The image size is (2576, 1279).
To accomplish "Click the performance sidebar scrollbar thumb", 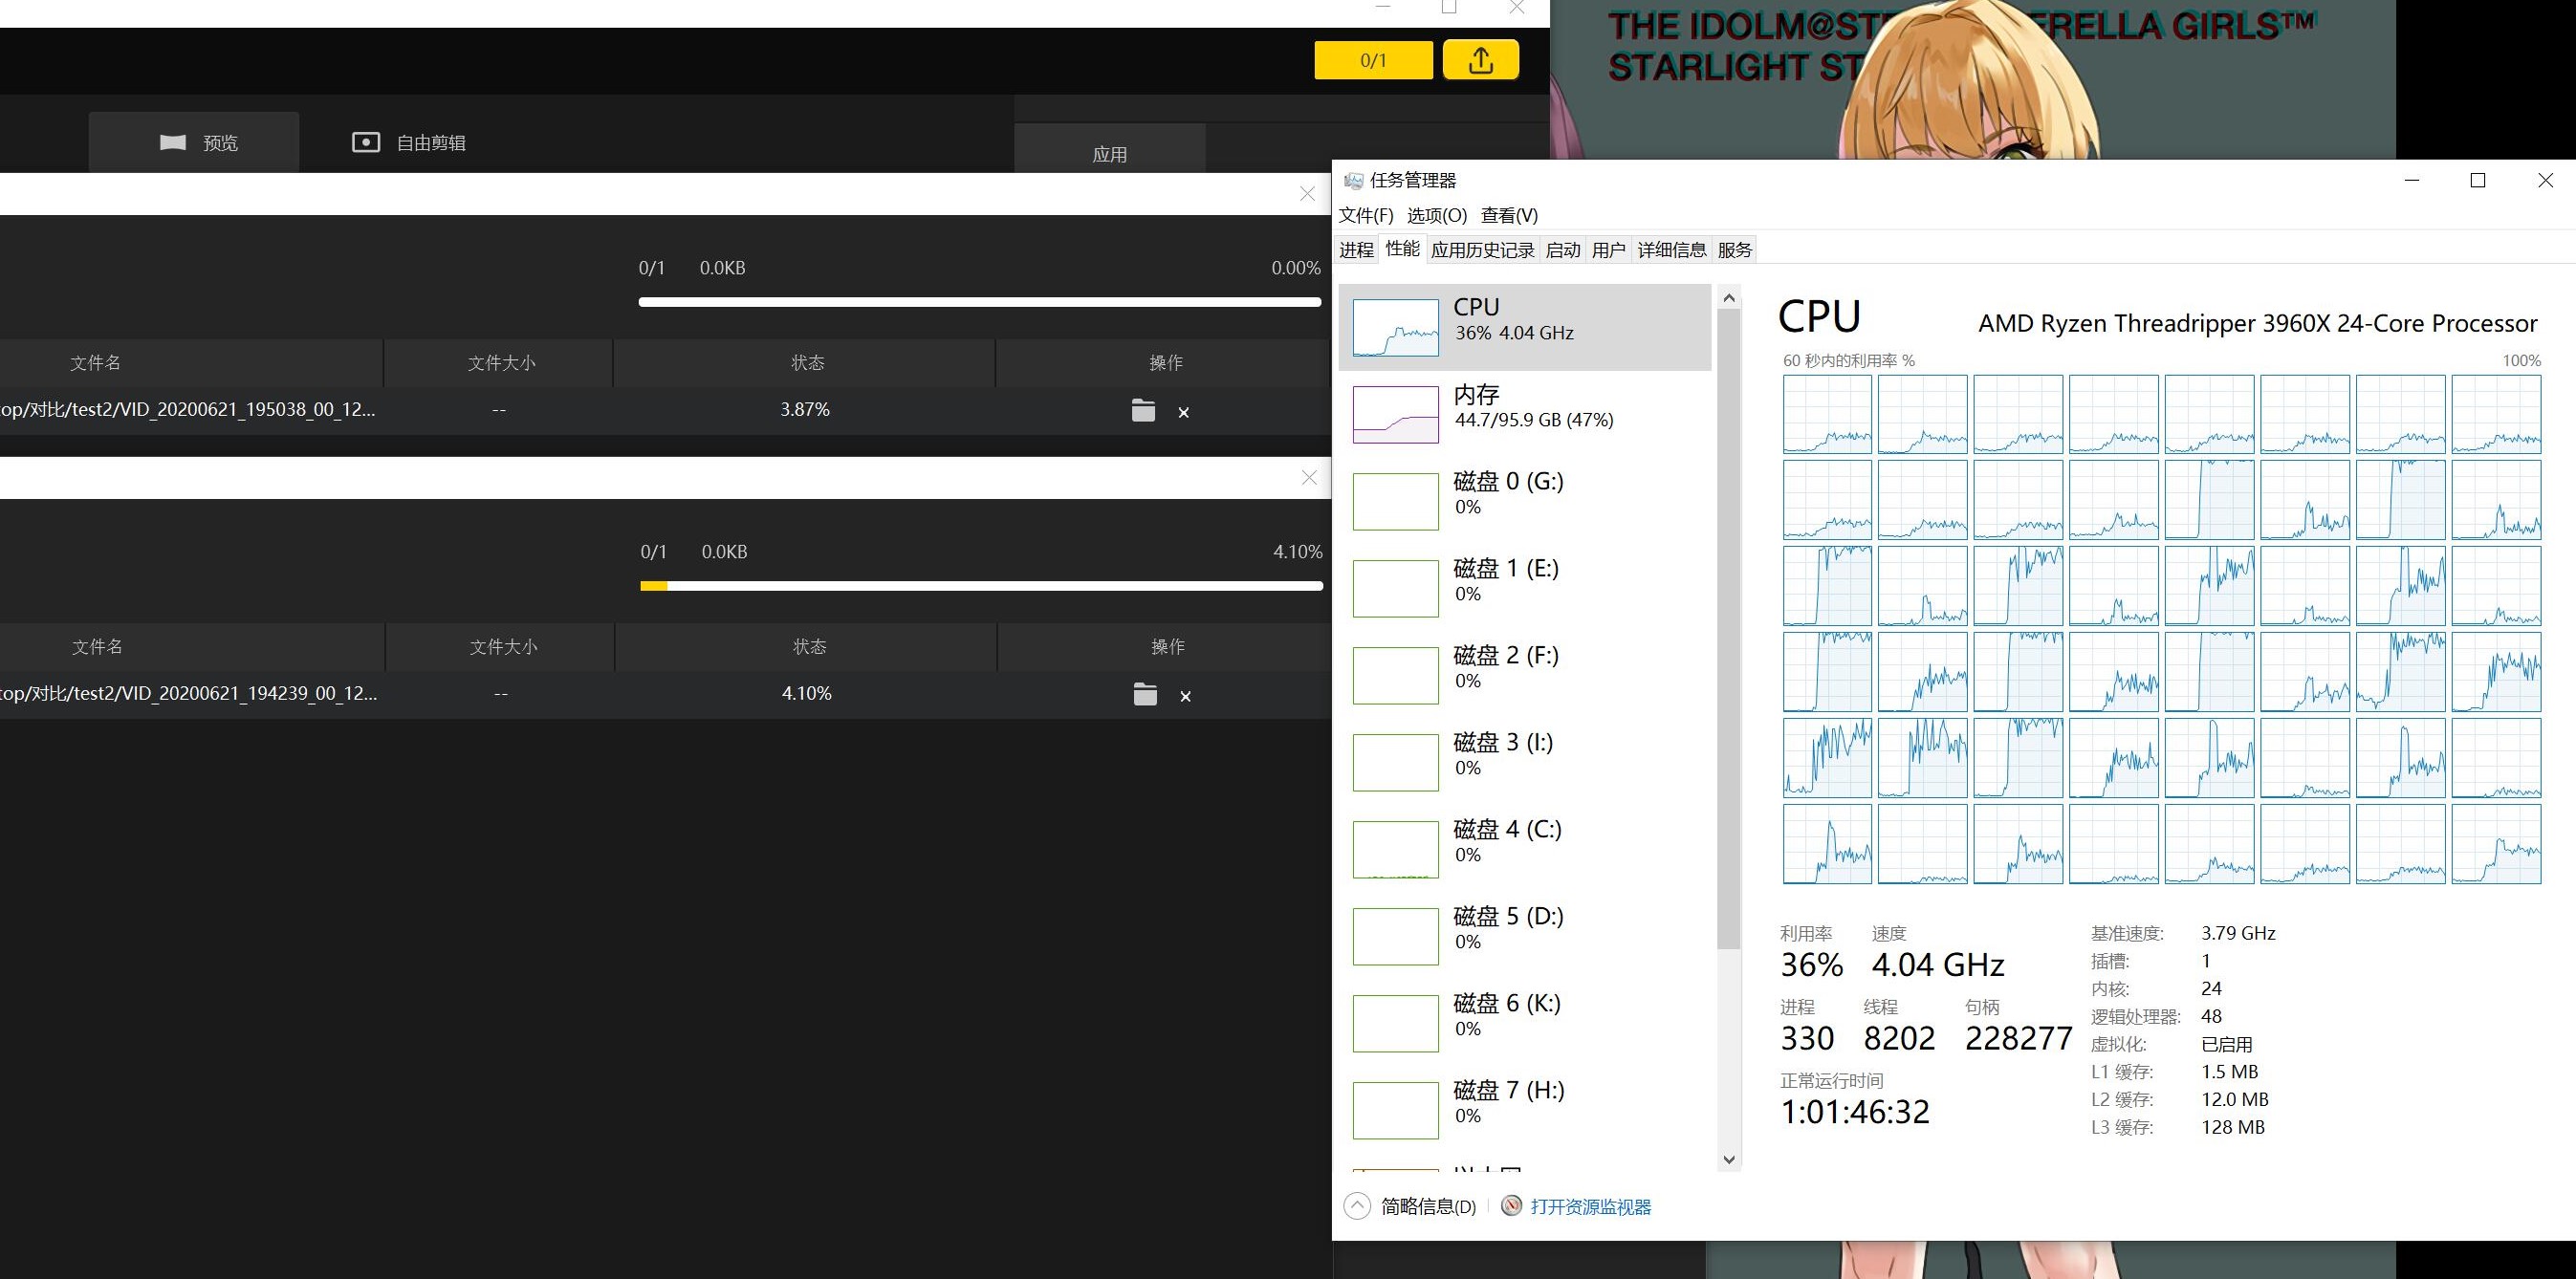I will click(1729, 629).
